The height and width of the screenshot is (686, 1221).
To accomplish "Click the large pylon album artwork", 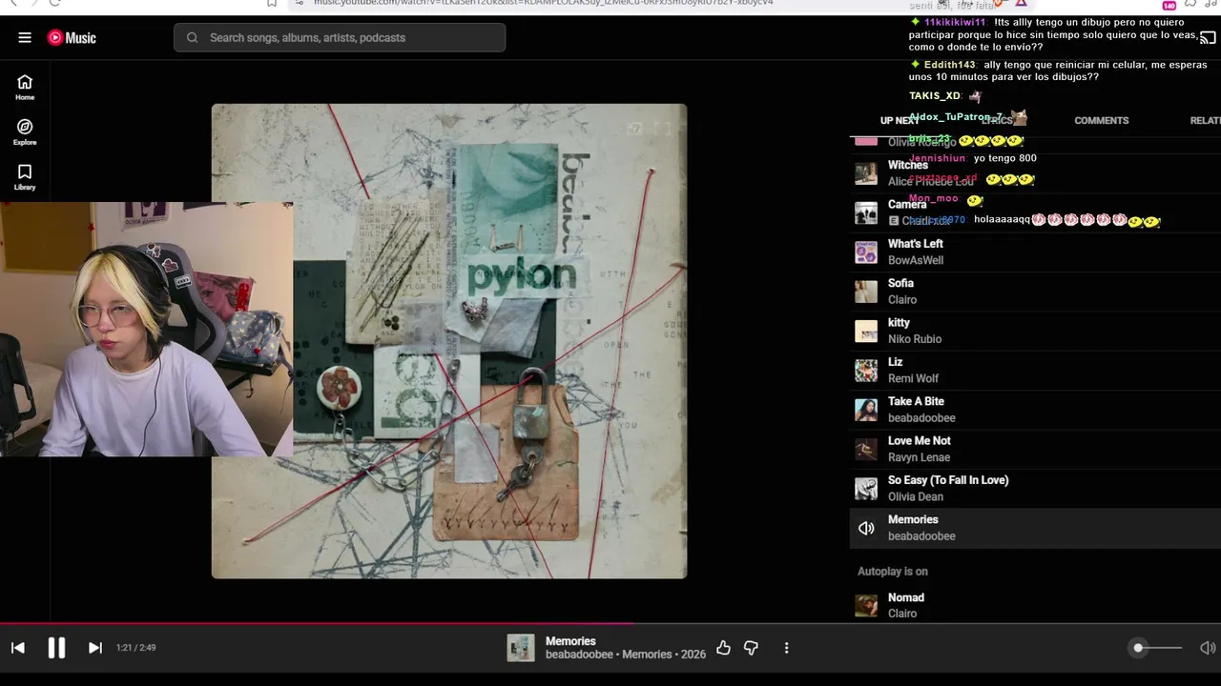I will click(449, 341).
